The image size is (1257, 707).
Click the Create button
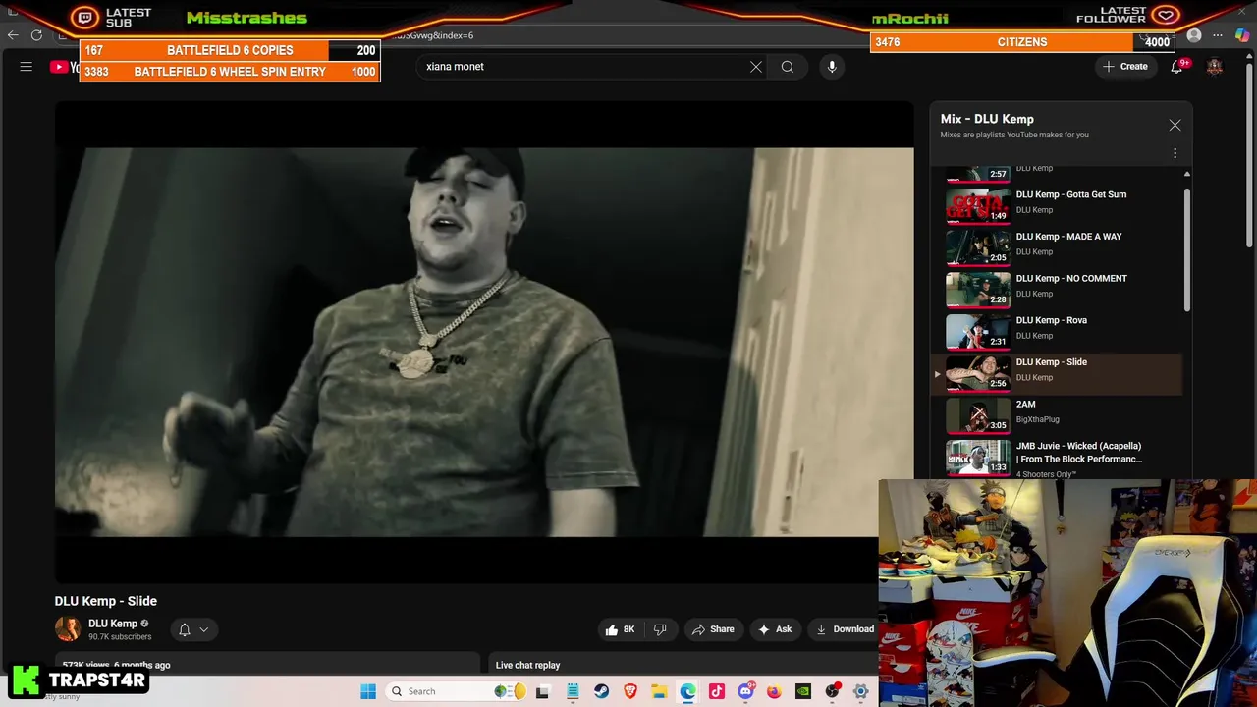1125,67
